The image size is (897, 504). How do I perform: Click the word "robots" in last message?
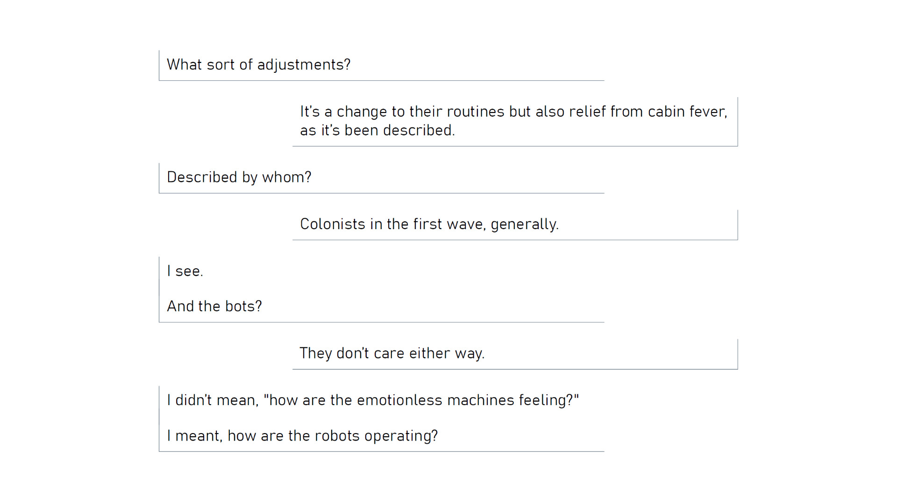[337, 436]
